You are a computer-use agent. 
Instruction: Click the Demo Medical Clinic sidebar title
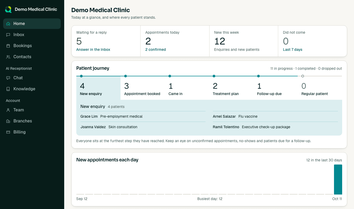(x=36, y=9)
